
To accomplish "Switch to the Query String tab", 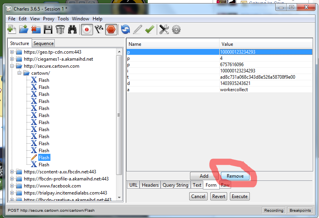I will (176, 185).
